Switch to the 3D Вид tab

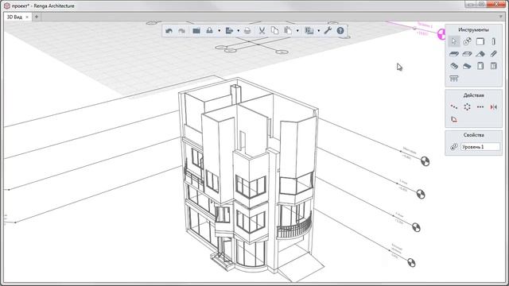point(14,17)
